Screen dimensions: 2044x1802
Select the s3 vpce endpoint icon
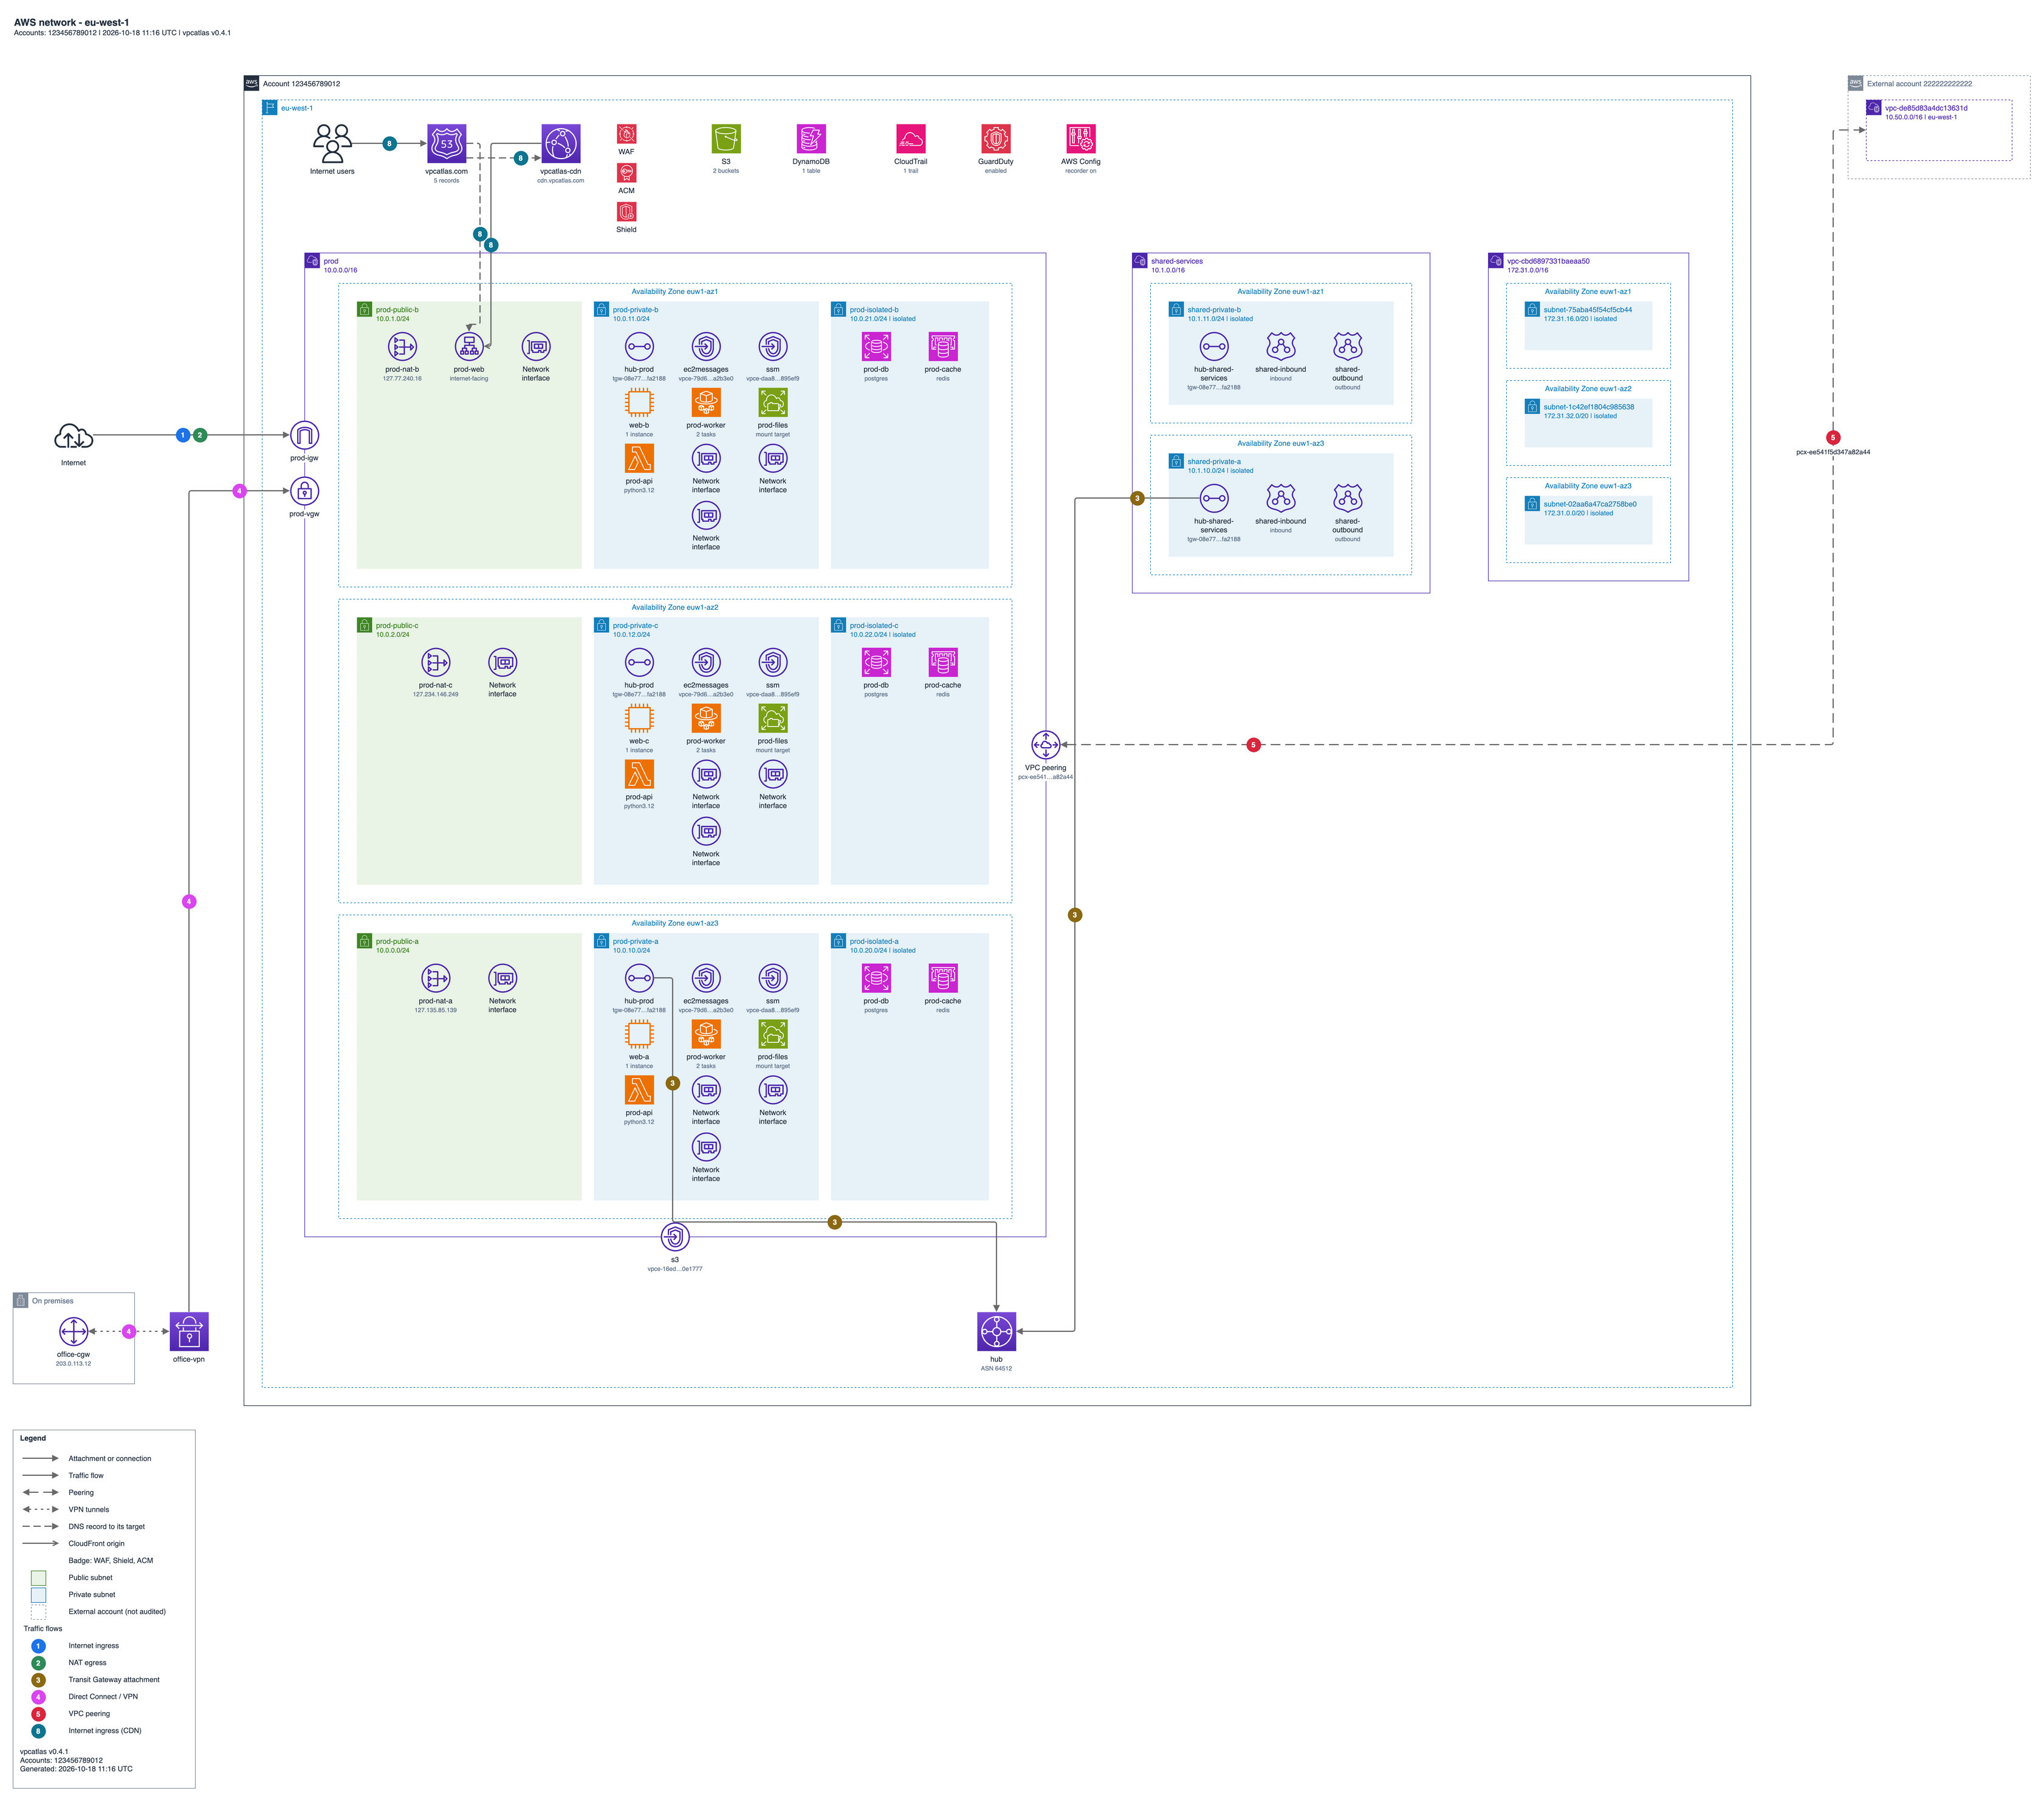point(675,1237)
